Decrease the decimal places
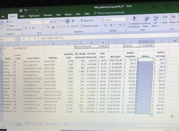This screenshot has height=131, width=179. pos(125,25)
